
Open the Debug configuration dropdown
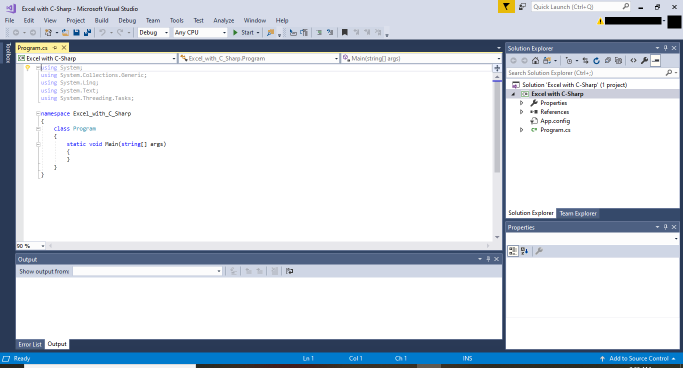click(x=154, y=32)
